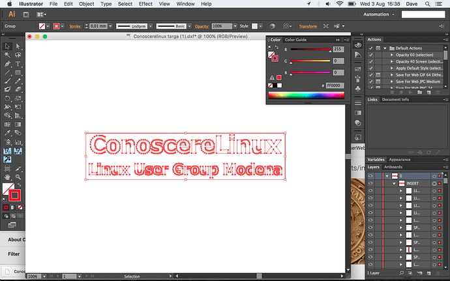This screenshot has width=450, height=281.
Task: Toggle dialog box for Save For Web GIF 64
Action: (378, 75)
